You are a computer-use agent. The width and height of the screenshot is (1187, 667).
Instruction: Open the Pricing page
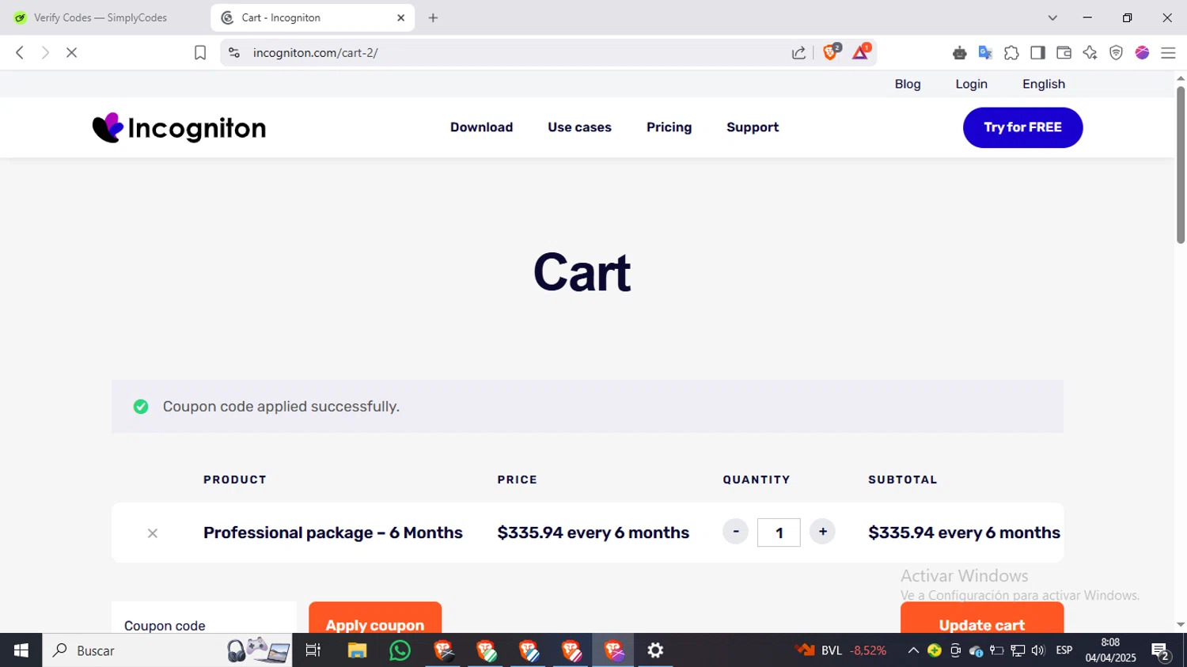tap(669, 127)
